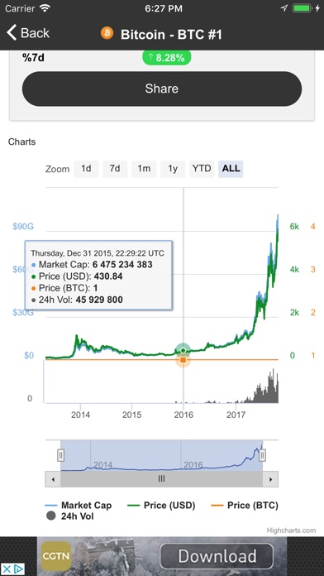Toggle Market Cap series in legend
324x576 pixels.
pos(79,505)
